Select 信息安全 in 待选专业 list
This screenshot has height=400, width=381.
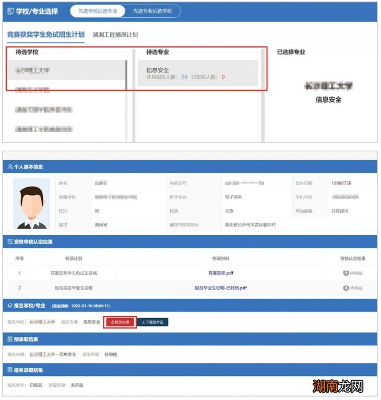pos(198,73)
